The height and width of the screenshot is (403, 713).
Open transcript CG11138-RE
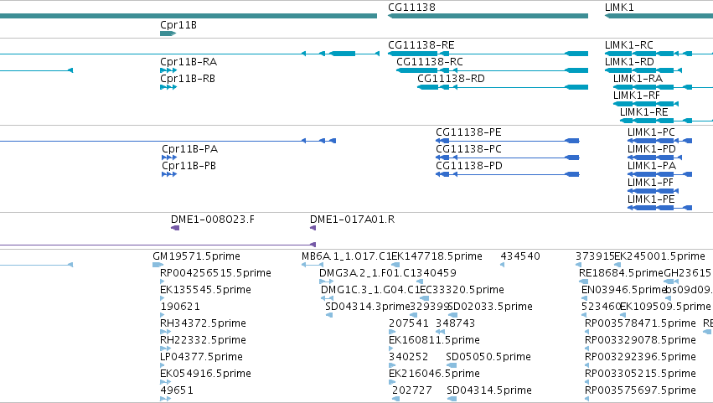pos(421,45)
